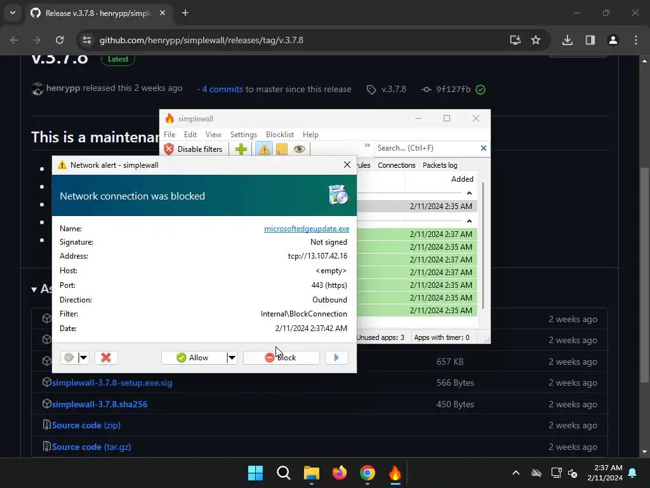Open a new Chrome tab
The height and width of the screenshot is (488, 650).
pyautogui.click(x=185, y=13)
